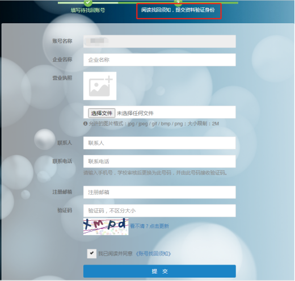Focus the 验证码 input field
The image size is (295, 281).
[159, 211]
